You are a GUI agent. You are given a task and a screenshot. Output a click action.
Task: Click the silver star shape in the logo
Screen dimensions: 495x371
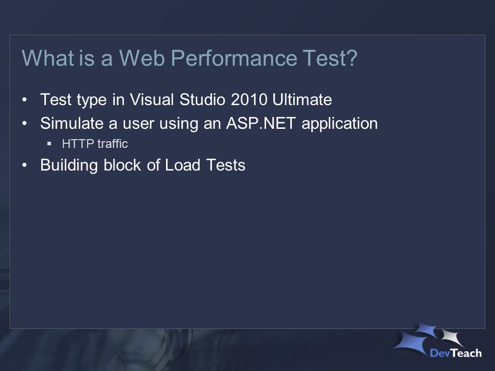click(452, 338)
